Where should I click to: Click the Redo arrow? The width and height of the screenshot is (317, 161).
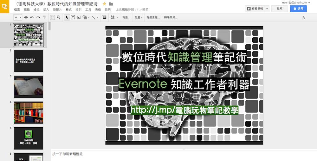(x=38, y=17)
